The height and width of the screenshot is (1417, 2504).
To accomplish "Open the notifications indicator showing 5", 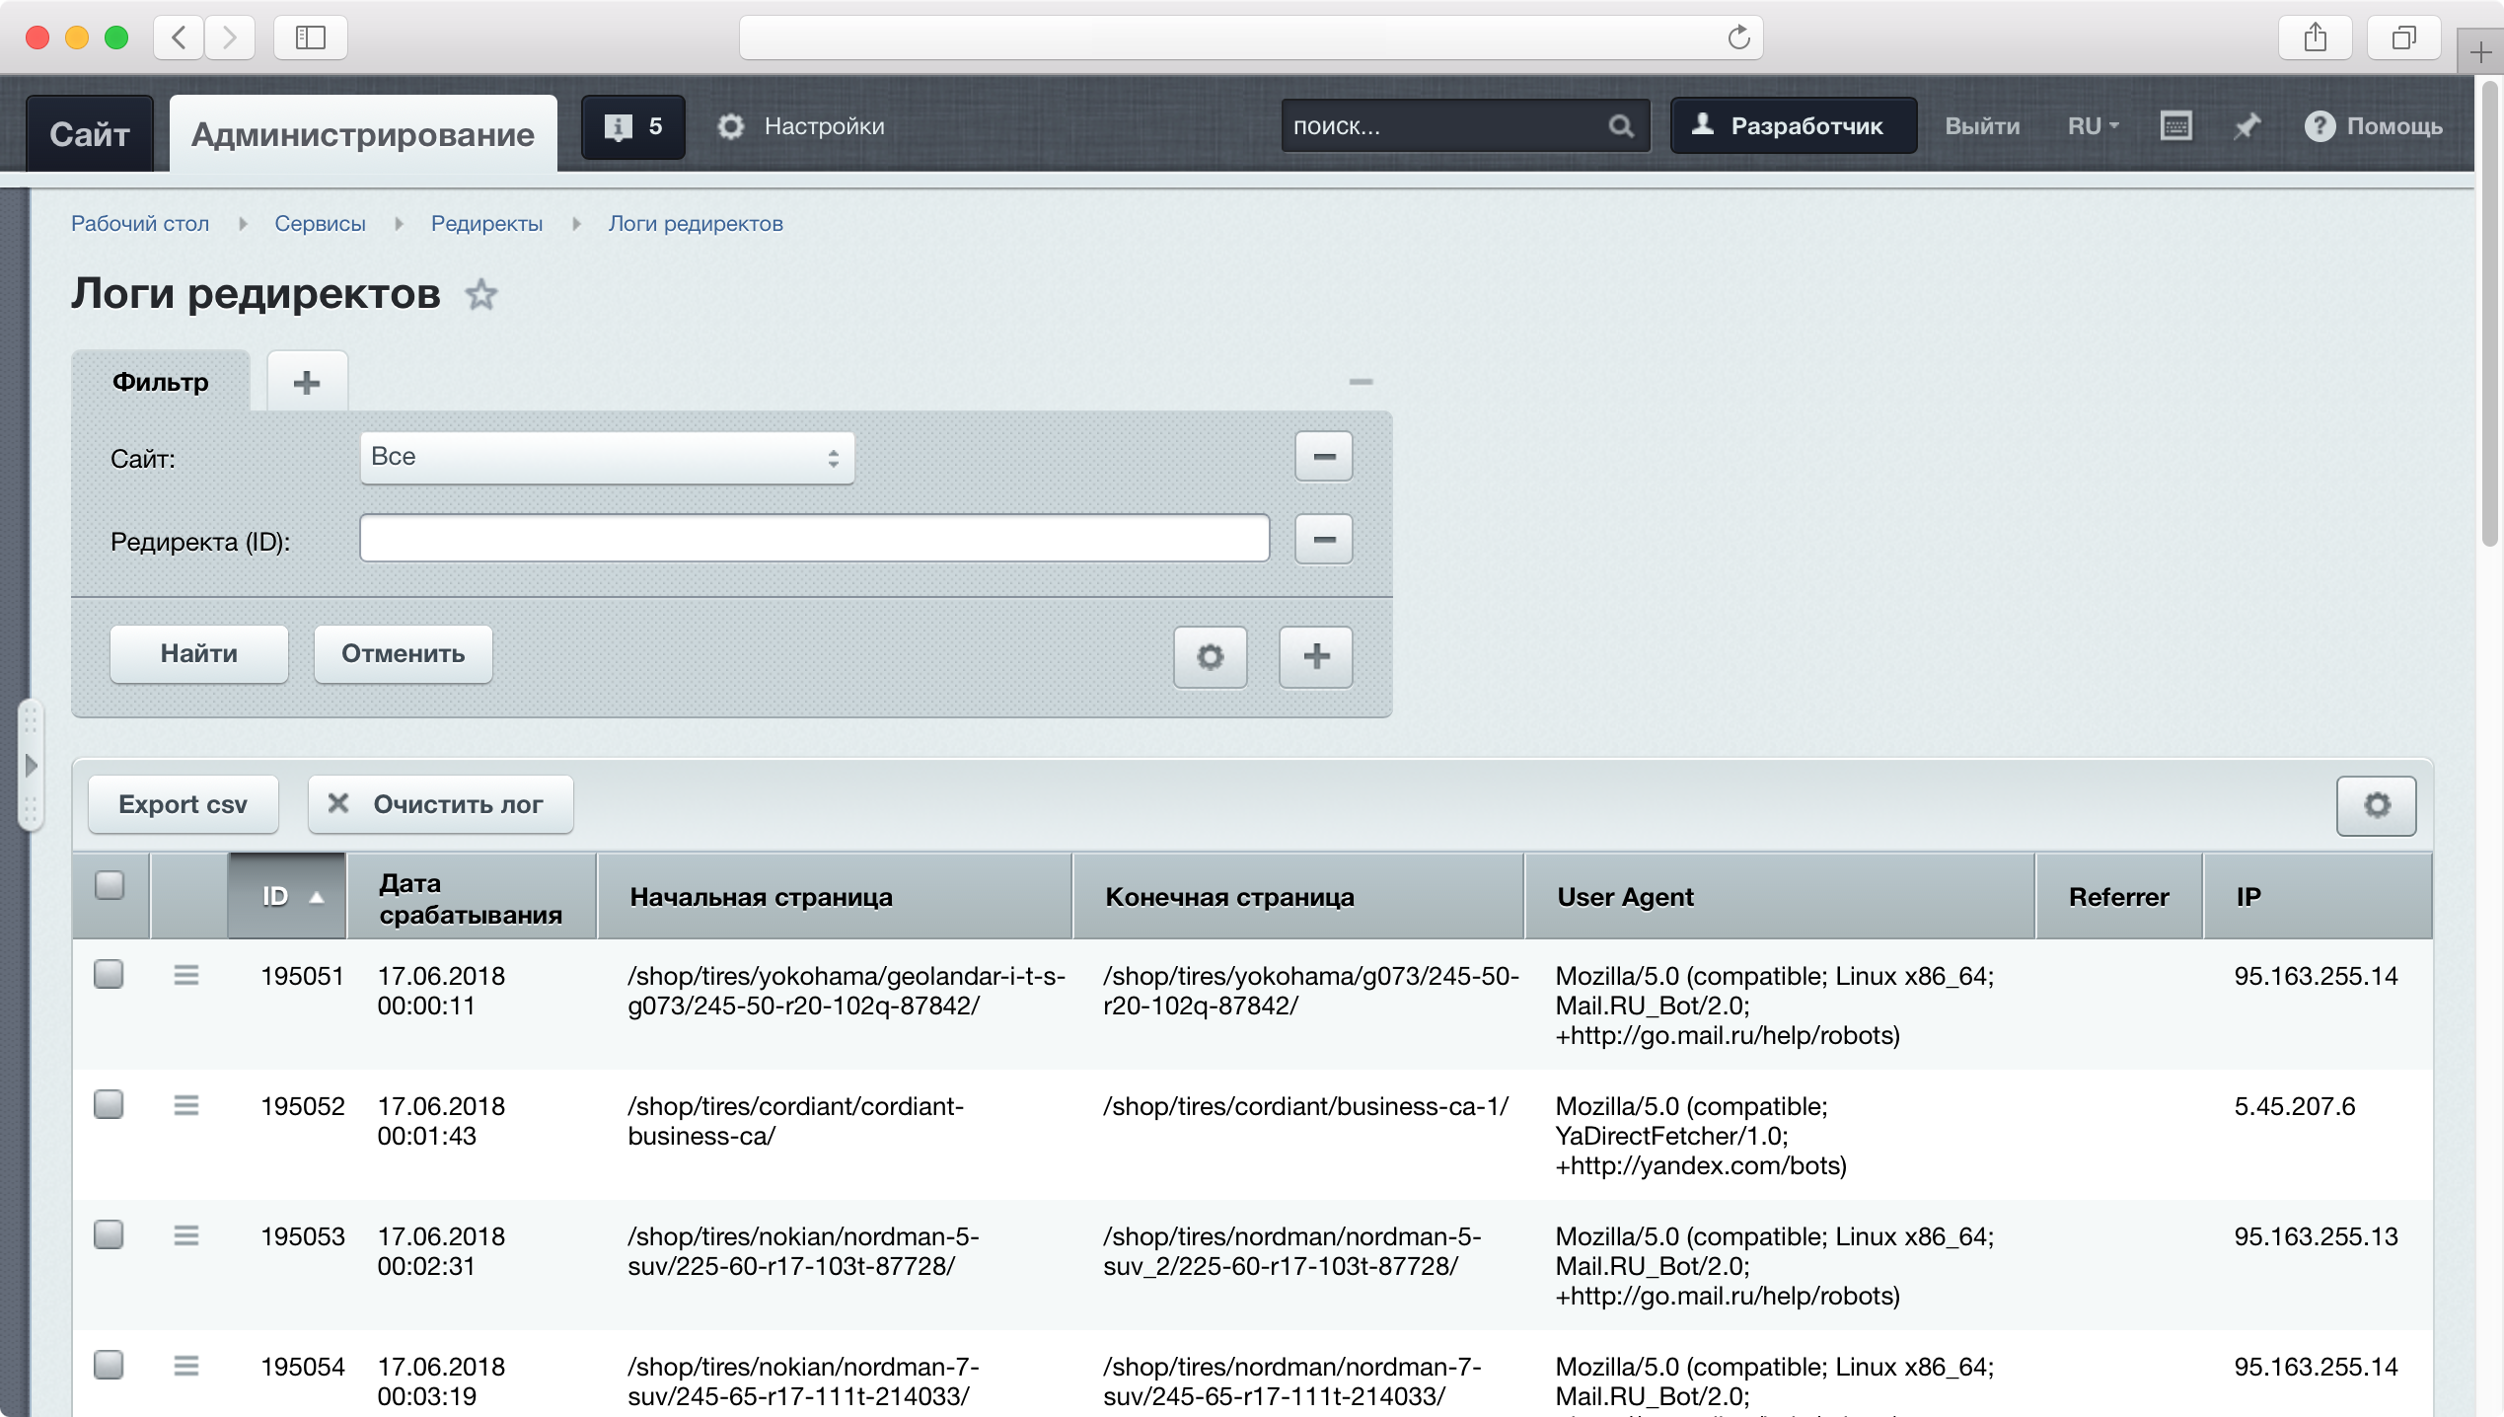I will pos(632,126).
